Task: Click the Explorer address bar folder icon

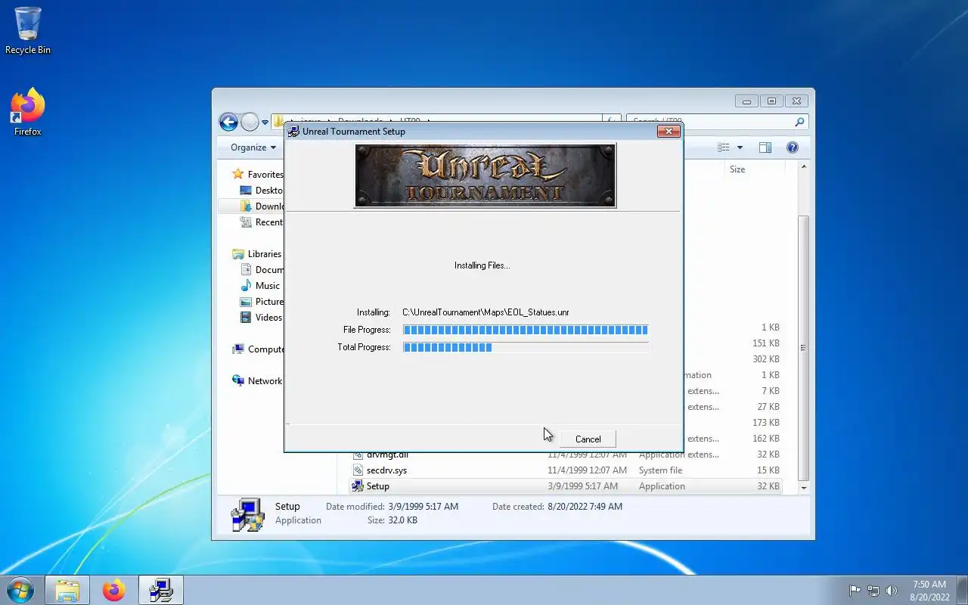Action: click(x=279, y=122)
